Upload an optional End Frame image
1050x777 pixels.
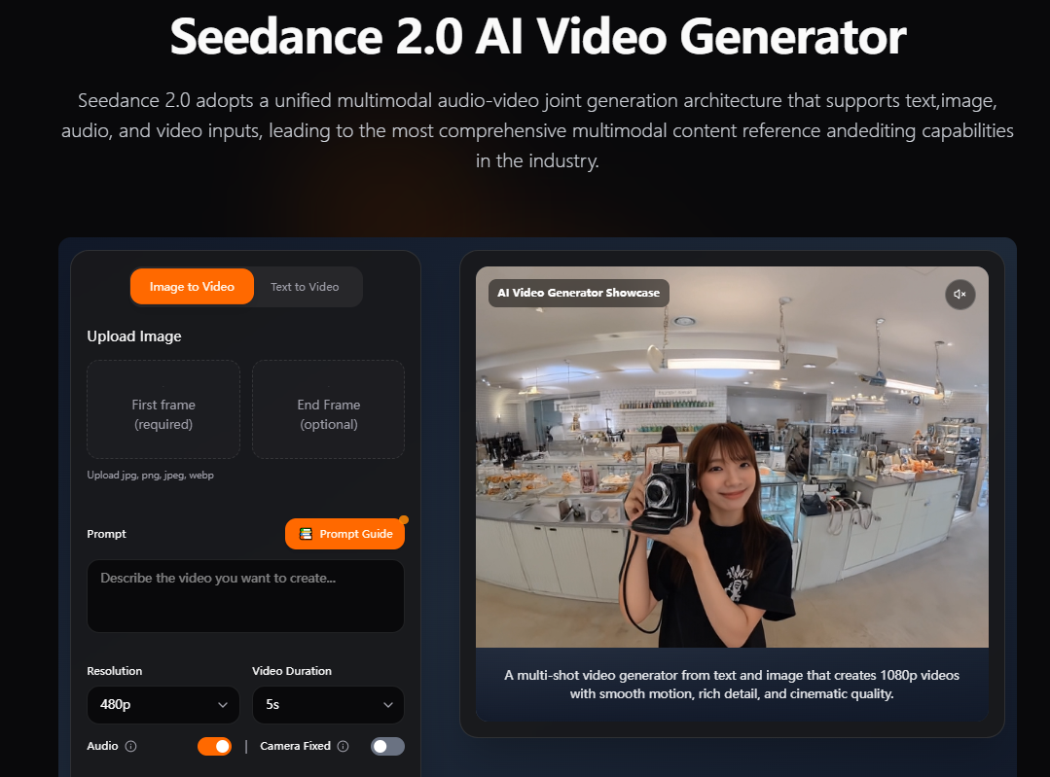pyautogui.click(x=328, y=409)
